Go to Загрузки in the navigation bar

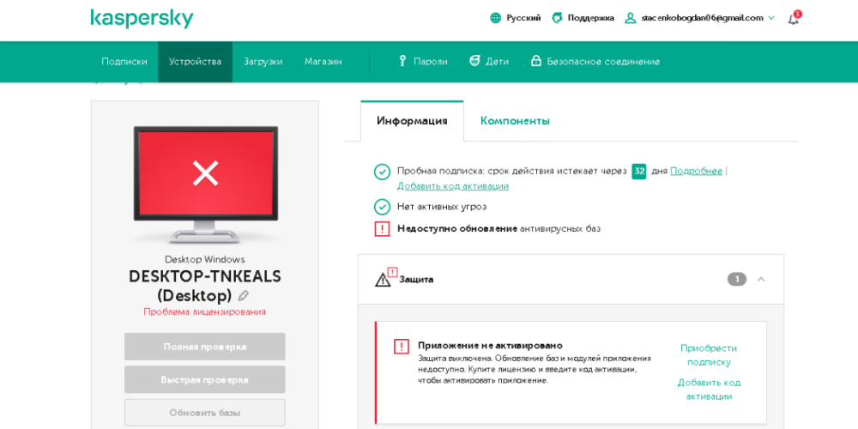coord(263,61)
